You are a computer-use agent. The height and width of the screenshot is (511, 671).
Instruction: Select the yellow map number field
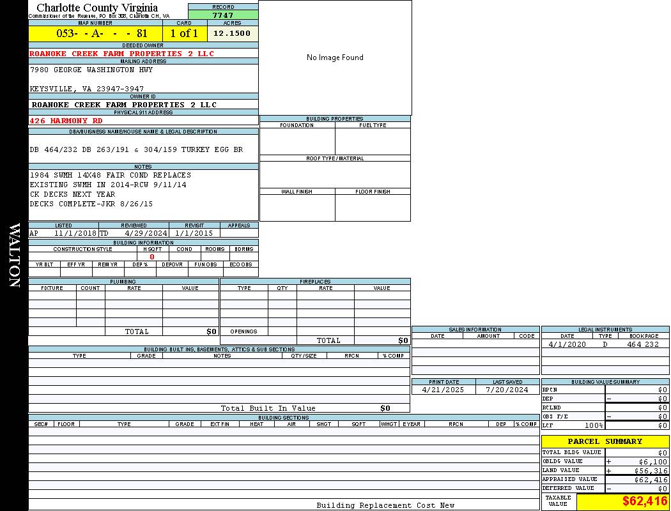pos(95,33)
